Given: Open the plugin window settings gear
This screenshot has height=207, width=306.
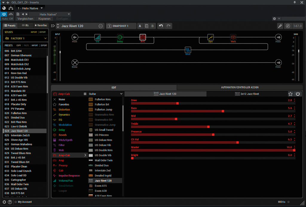Looking at the screenshot, I should (274, 19).
